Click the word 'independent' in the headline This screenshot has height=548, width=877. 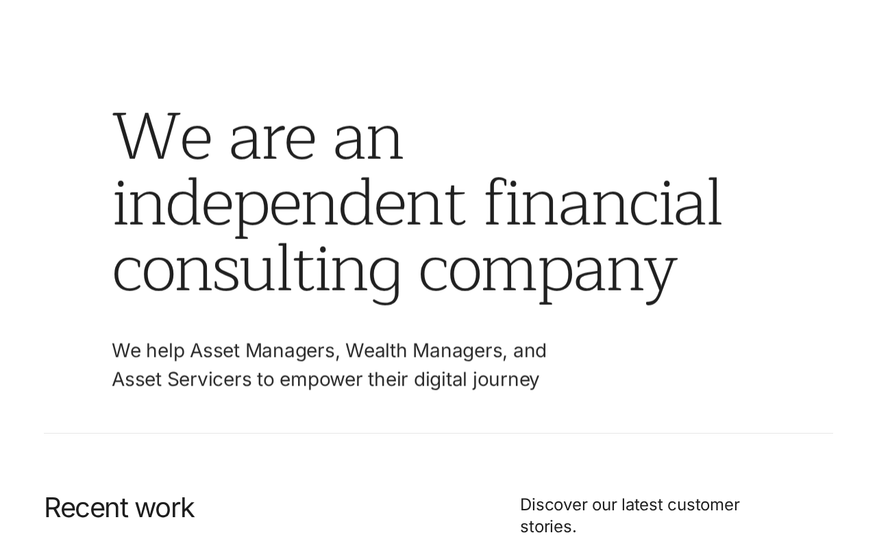coord(288,203)
